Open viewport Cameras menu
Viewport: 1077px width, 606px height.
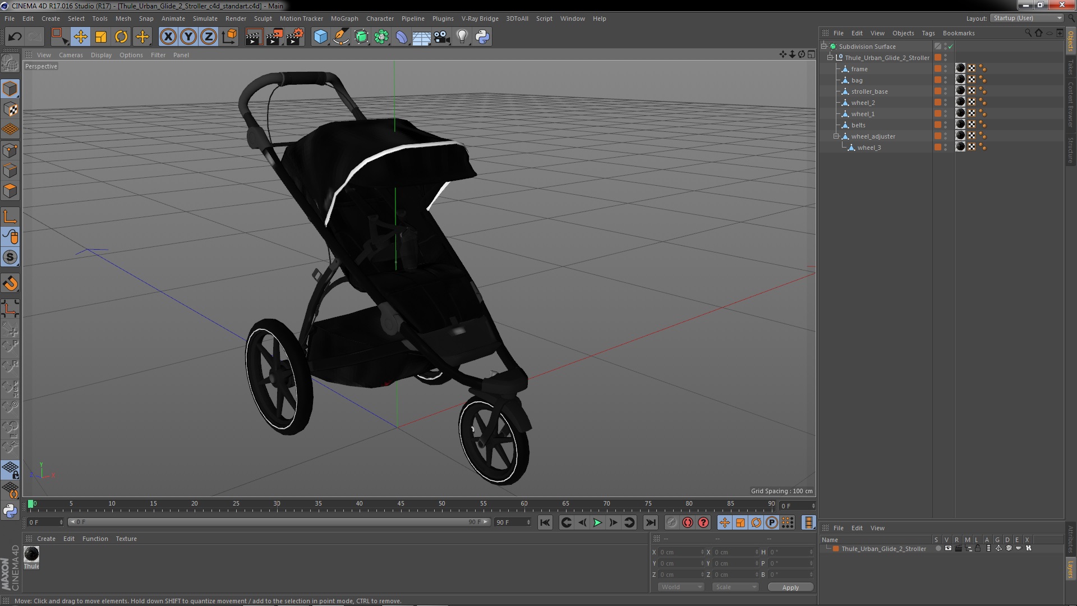(71, 55)
